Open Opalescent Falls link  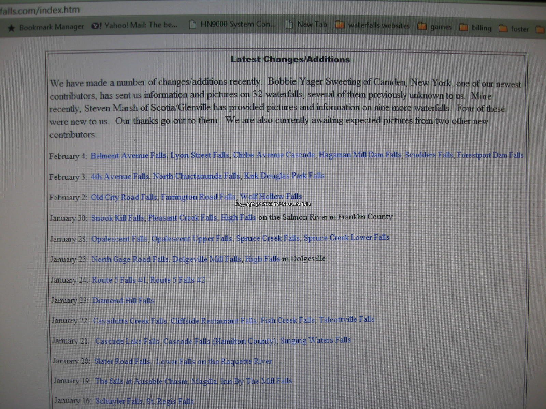tap(119, 239)
